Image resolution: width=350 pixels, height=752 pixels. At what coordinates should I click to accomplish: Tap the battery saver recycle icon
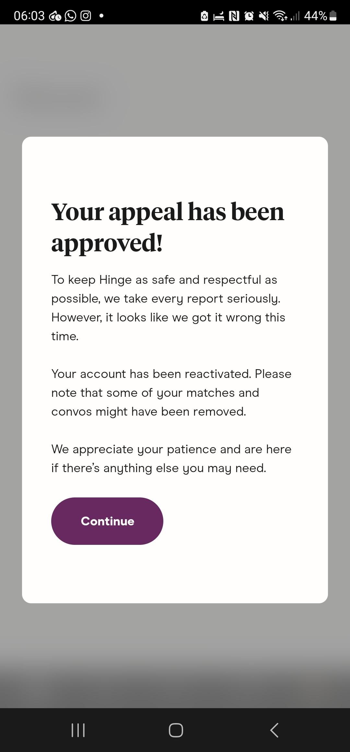click(x=204, y=16)
